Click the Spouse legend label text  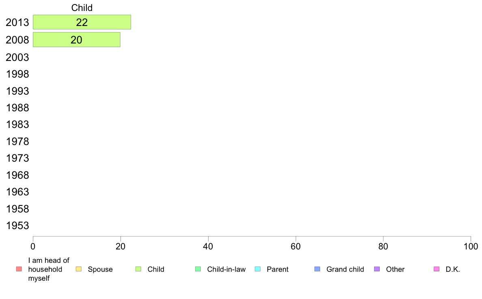(x=100, y=269)
